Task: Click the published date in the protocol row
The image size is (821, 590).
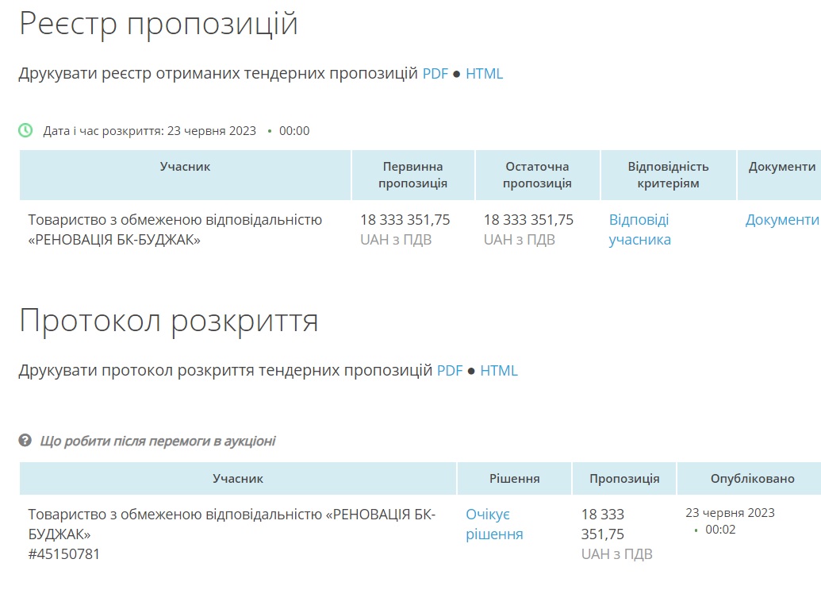Action: click(x=730, y=513)
